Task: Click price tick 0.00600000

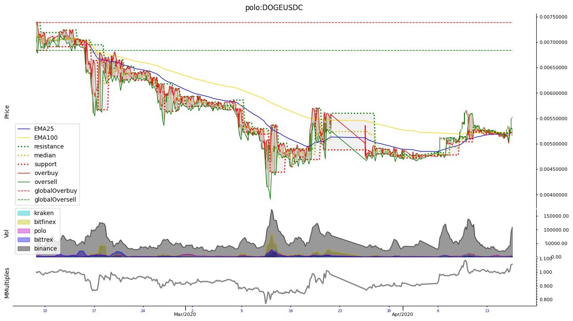Action: coord(554,94)
